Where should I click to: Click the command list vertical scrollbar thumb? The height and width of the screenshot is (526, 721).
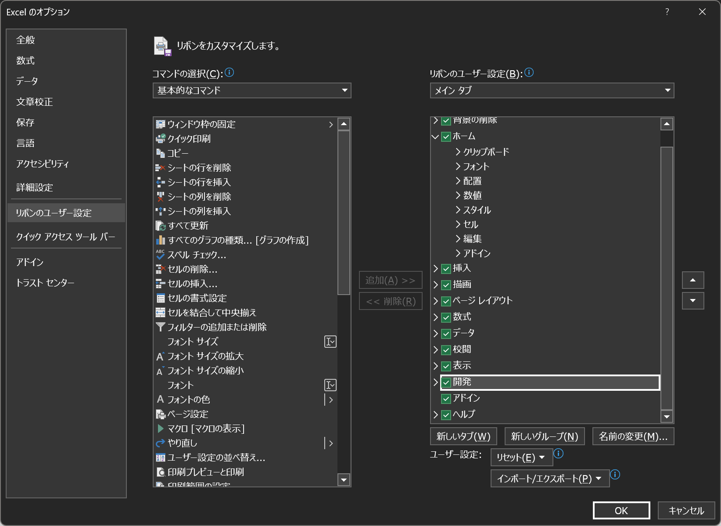coord(344,213)
